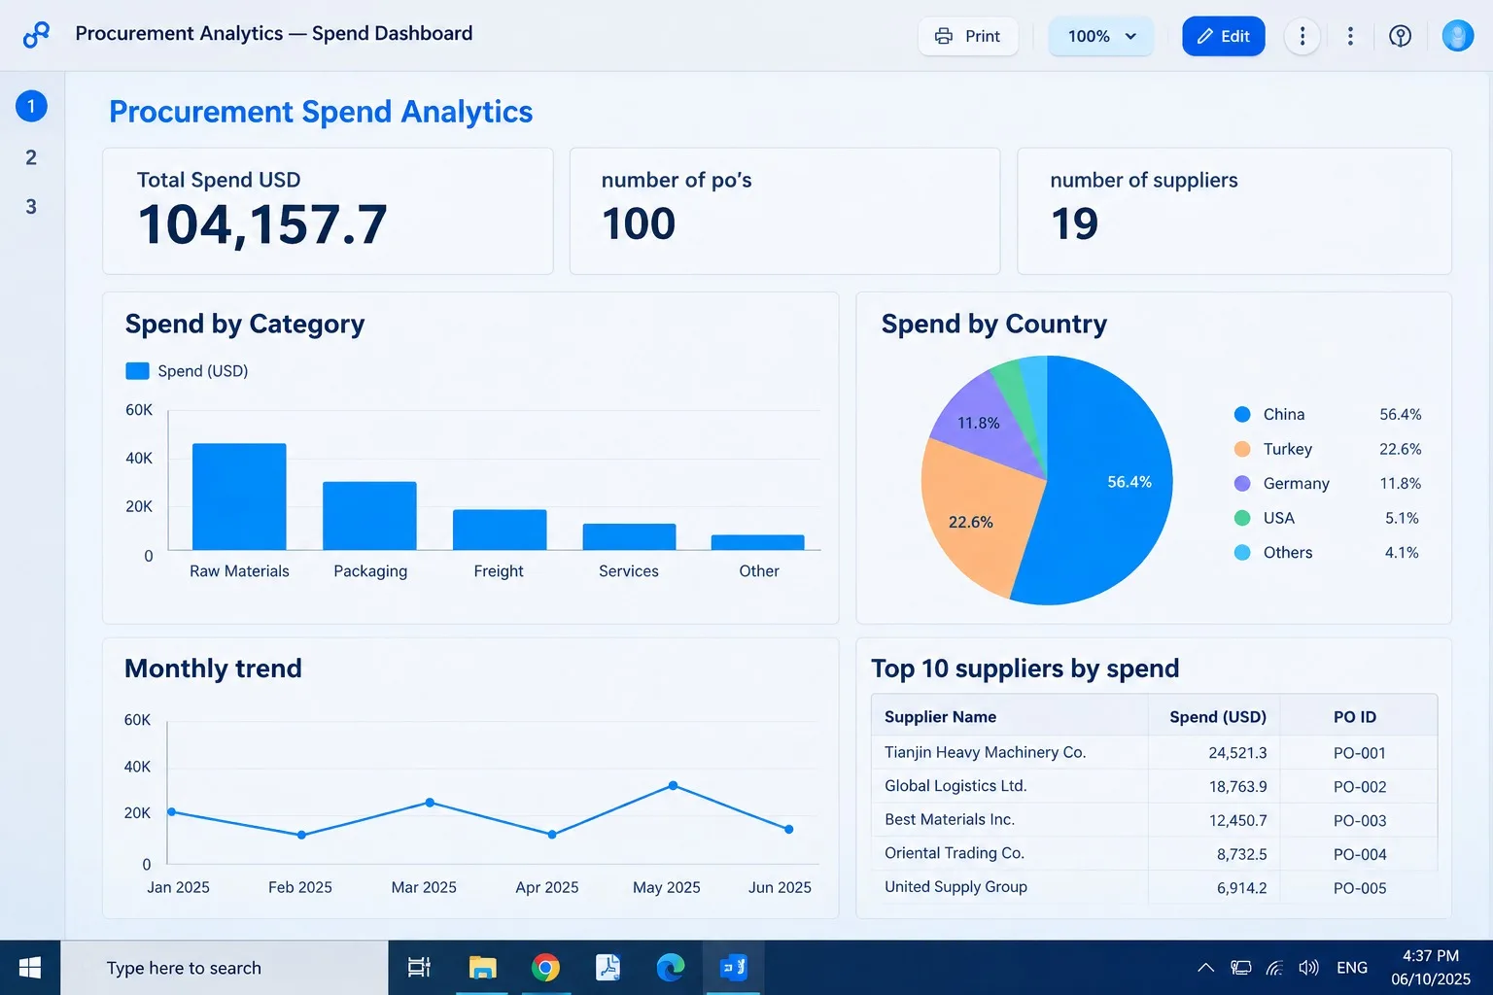Open Task View on the taskbar
This screenshot has width=1493, height=995.
pyautogui.click(x=419, y=968)
